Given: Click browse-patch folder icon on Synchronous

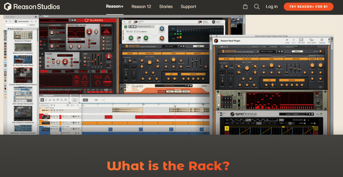Looking at the screenshot, I should point(310,114).
